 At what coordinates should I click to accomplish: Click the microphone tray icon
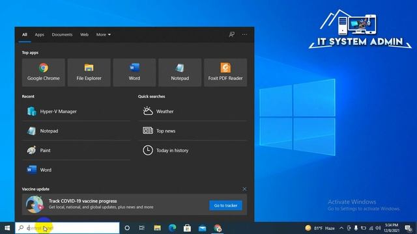[356, 228]
